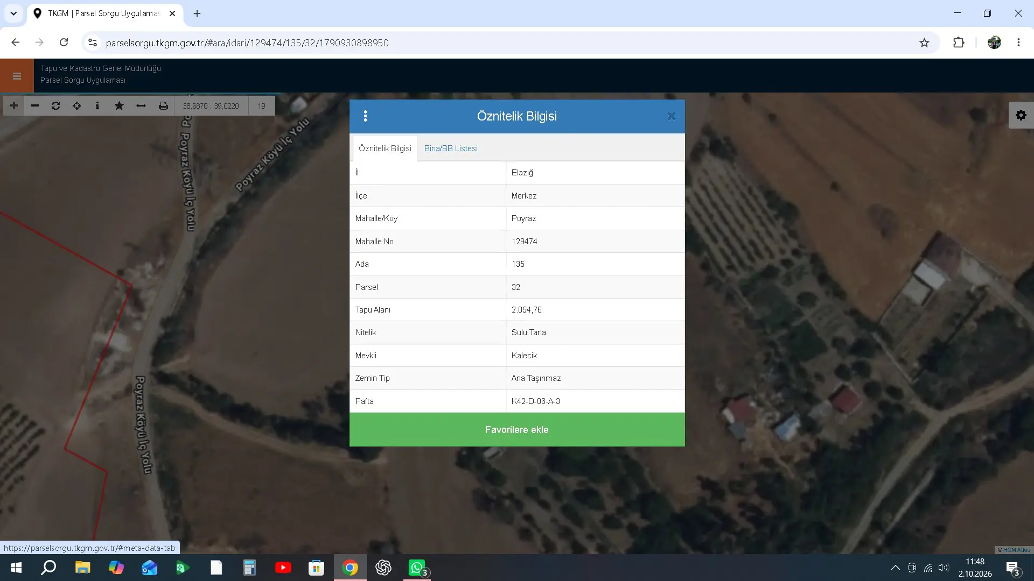The width and height of the screenshot is (1034, 581).
Task: Select the TKGM Parsel Sorgu browser tab
Action: 105,13
